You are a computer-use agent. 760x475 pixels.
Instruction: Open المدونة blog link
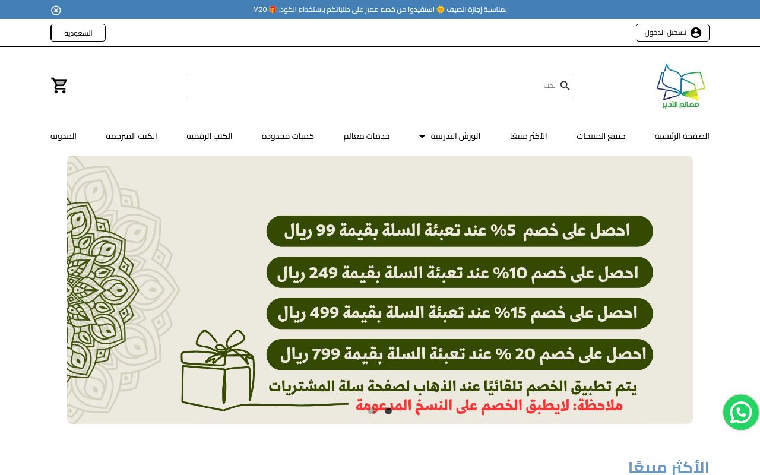click(64, 136)
